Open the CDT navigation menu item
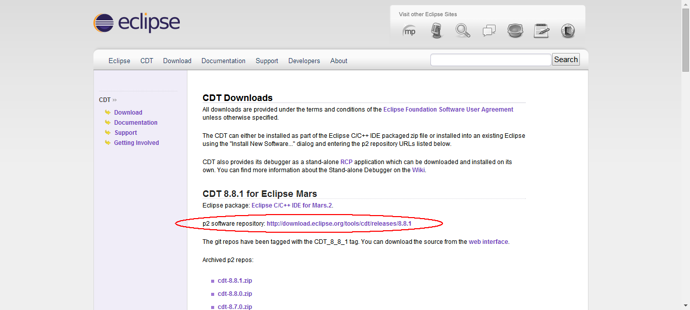The image size is (690, 310). [x=146, y=61]
